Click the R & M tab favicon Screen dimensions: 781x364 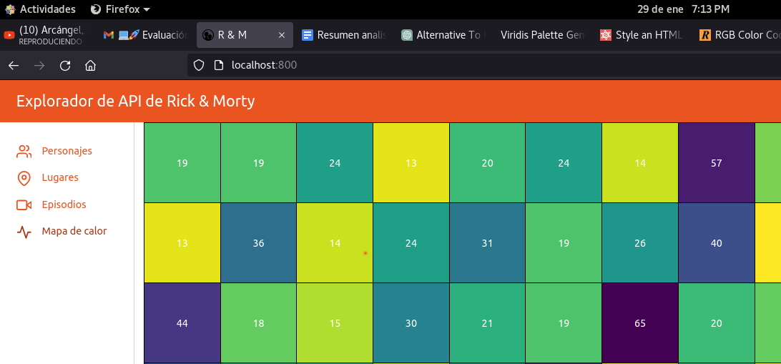(207, 35)
